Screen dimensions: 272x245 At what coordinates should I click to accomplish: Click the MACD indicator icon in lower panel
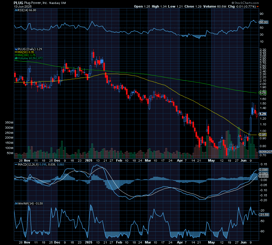16,165
